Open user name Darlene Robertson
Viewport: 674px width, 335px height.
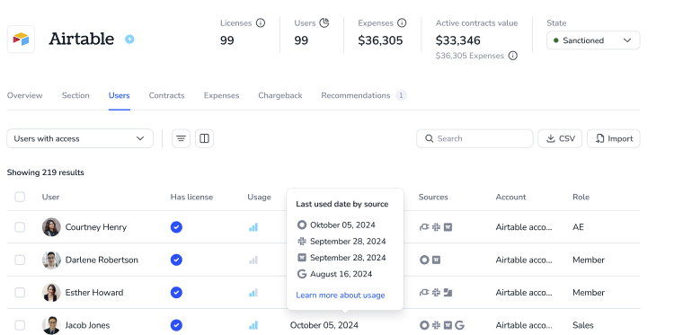pos(102,260)
